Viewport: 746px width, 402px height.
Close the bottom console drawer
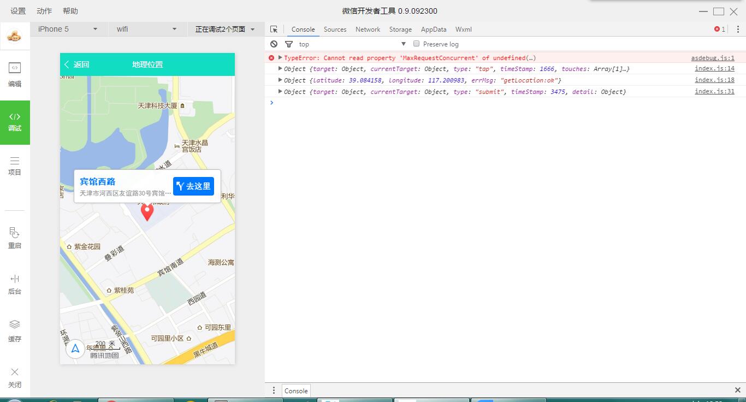click(x=738, y=390)
